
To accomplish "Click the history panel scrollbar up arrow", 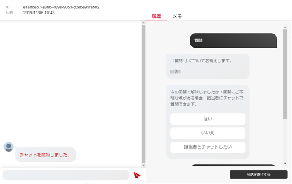I will (285, 27).
